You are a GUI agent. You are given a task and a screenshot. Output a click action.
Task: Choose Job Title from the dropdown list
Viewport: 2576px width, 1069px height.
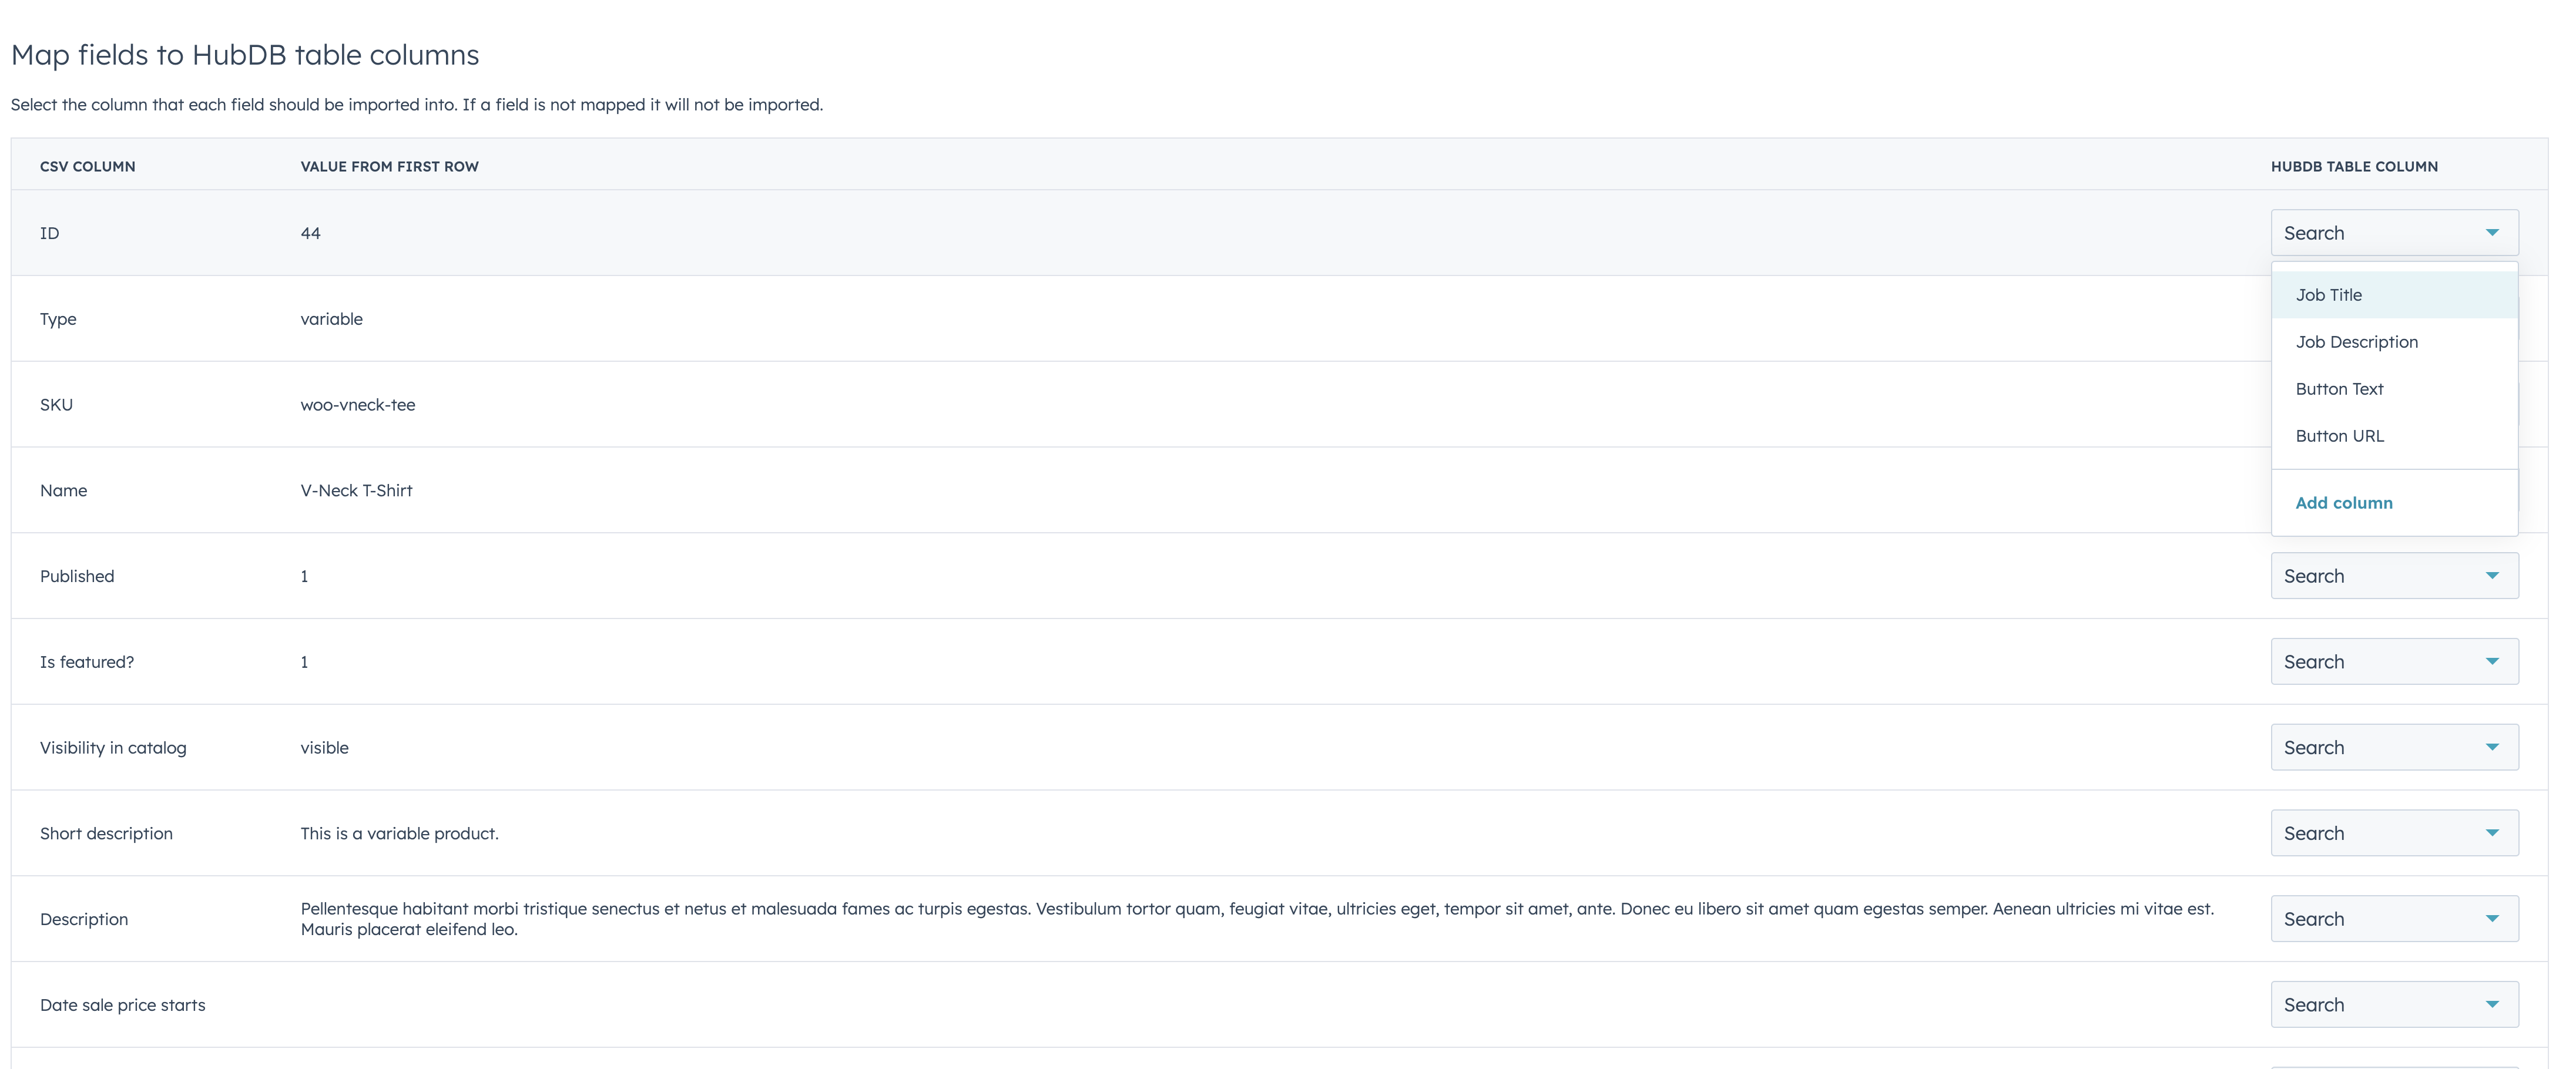click(x=2394, y=295)
